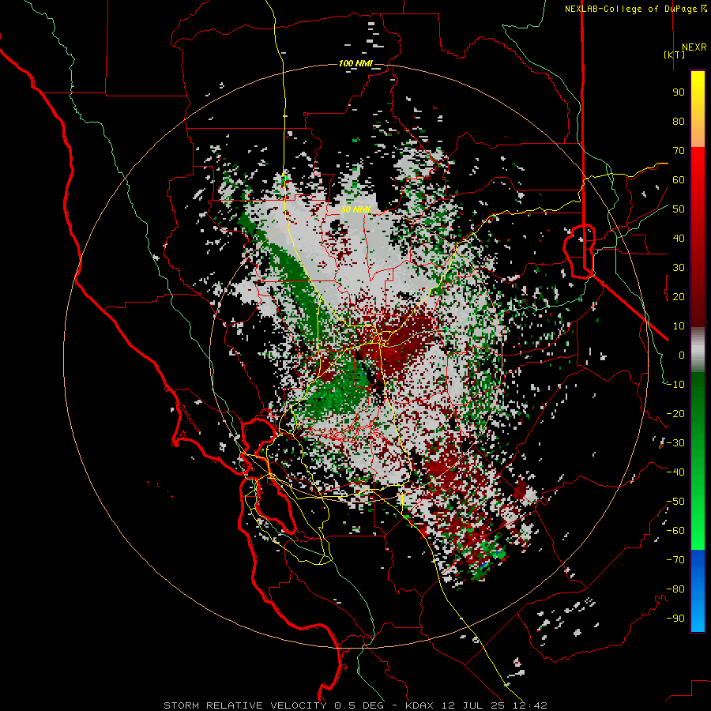This screenshot has height=711, width=711.
Task: Click the 80 value on velocity scale
Action: pos(679,122)
